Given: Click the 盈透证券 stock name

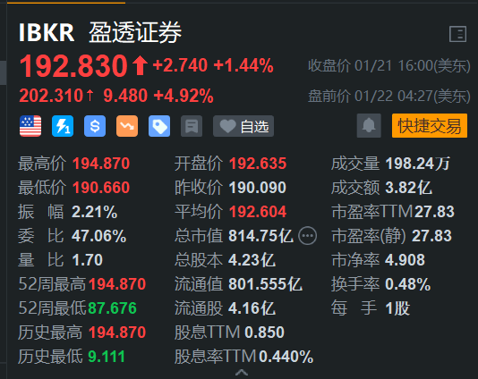Looking at the screenshot, I should (x=135, y=32).
